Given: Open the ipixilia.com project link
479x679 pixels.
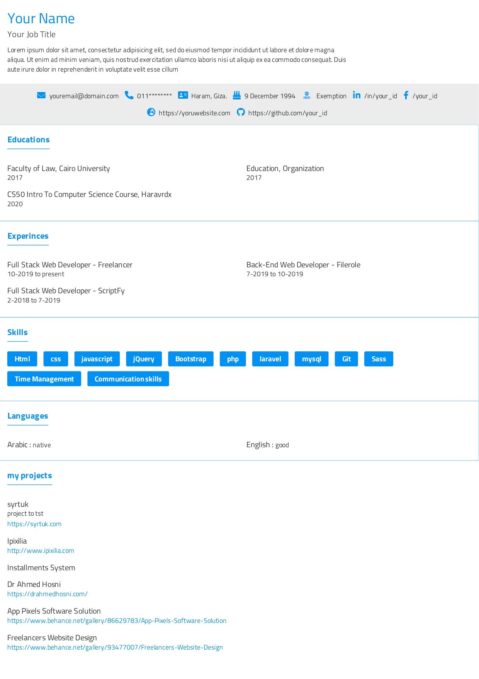Looking at the screenshot, I should point(41,551).
